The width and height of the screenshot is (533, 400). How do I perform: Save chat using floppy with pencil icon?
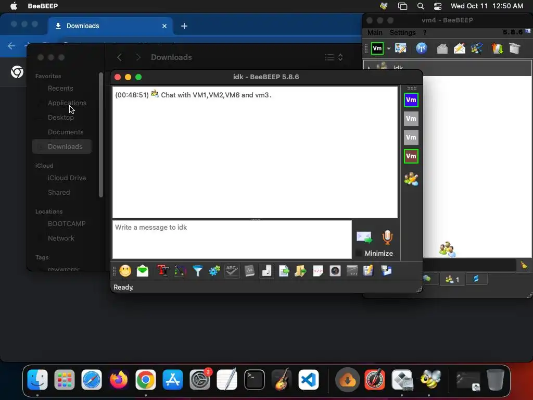pyautogui.click(x=369, y=271)
